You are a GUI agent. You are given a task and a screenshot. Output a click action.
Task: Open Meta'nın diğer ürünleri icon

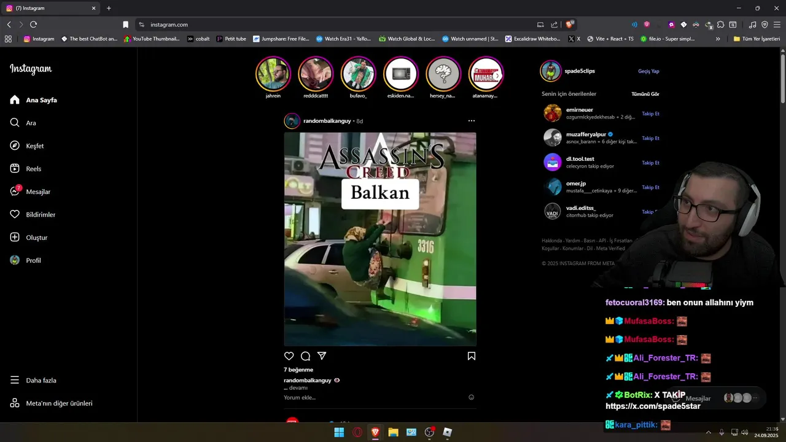tap(15, 403)
